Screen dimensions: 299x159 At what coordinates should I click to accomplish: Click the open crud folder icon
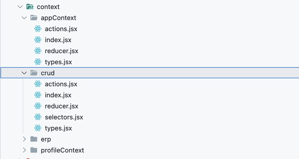[34, 73]
